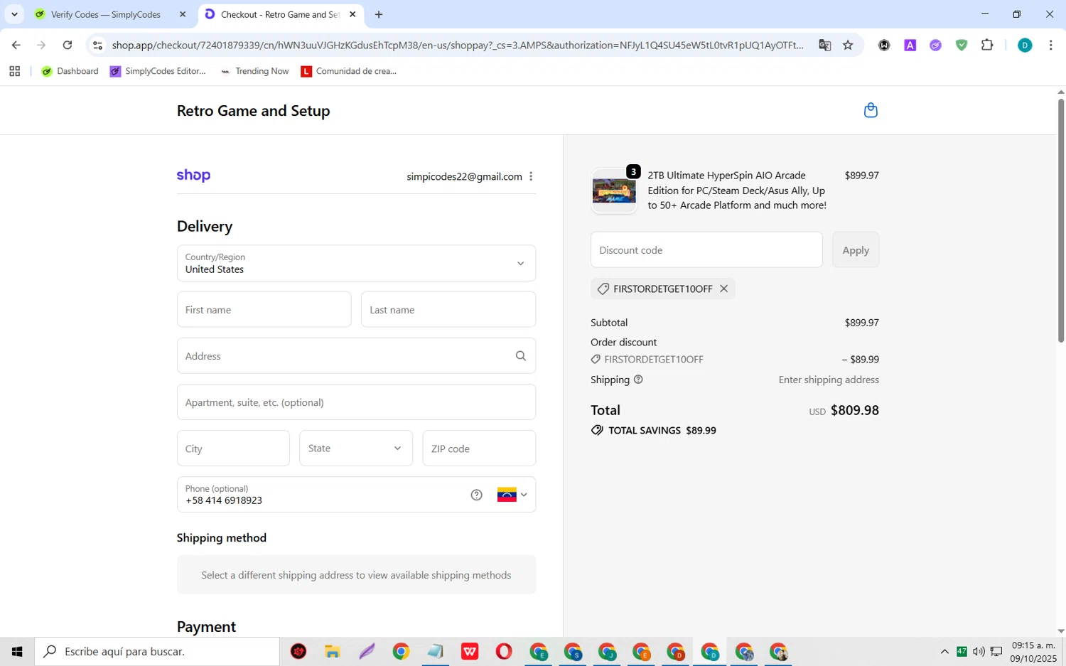Open WPS Office from the taskbar
Screen dimensions: 1066x666
[x=470, y=651]
